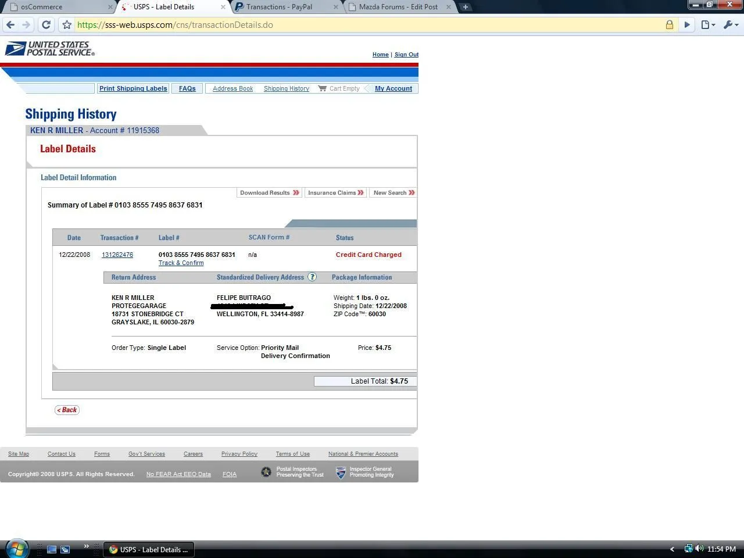Click the volume speaker icon in system tray
The width and height of the screenshot is (744, 558).
[699, 549]
